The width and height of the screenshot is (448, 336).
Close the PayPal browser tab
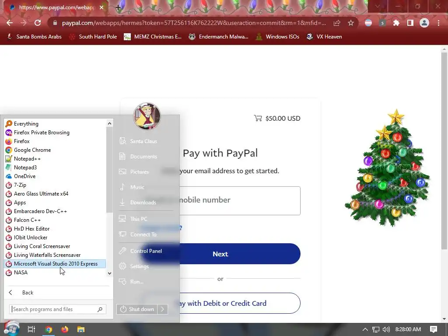(101, 7)
